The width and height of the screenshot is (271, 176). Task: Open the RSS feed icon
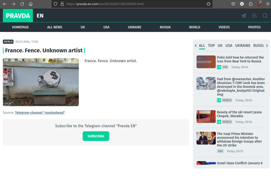click(254, 16)
